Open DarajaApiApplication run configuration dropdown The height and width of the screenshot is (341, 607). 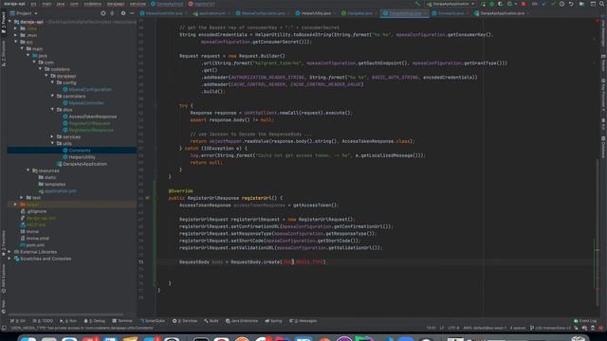coord(451,4)
